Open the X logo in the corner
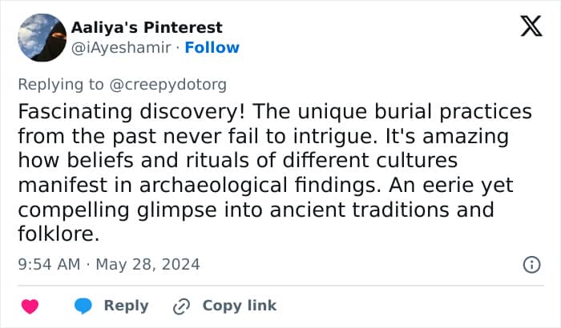 [531, 26]
